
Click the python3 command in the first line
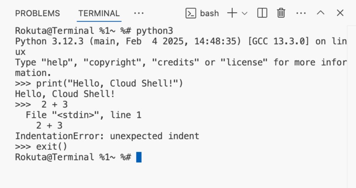155,31
